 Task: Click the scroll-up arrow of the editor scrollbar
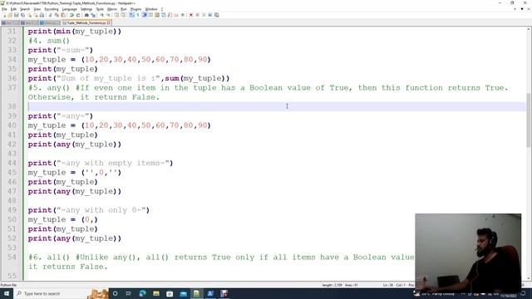click(x=529, y=30)
